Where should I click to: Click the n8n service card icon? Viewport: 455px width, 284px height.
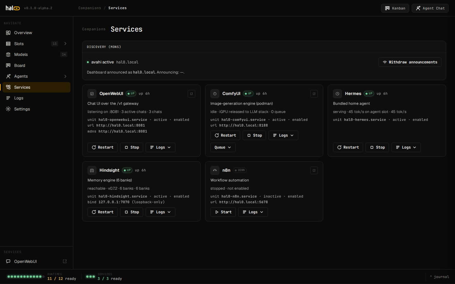[215, 170]
